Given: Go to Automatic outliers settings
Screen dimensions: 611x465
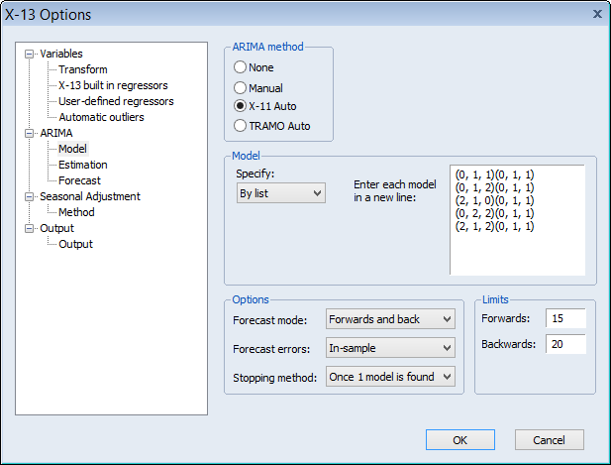Looking at the screenshot, I should (x=101, y=117).
